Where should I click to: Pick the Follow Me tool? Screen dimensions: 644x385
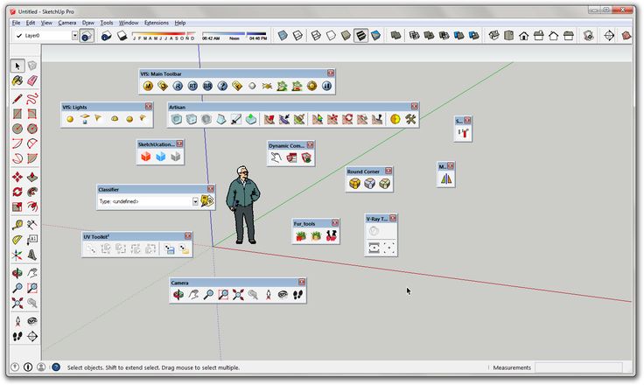click(x=32, y=192)
